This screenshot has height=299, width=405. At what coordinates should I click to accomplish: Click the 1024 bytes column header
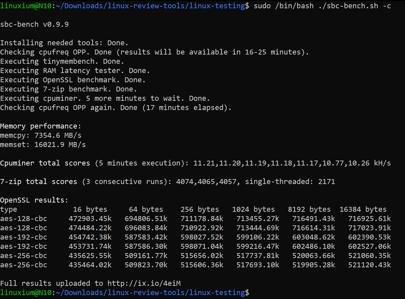(x=254, y=209)
